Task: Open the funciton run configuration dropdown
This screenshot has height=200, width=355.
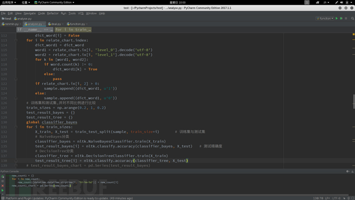Action: 325,19
